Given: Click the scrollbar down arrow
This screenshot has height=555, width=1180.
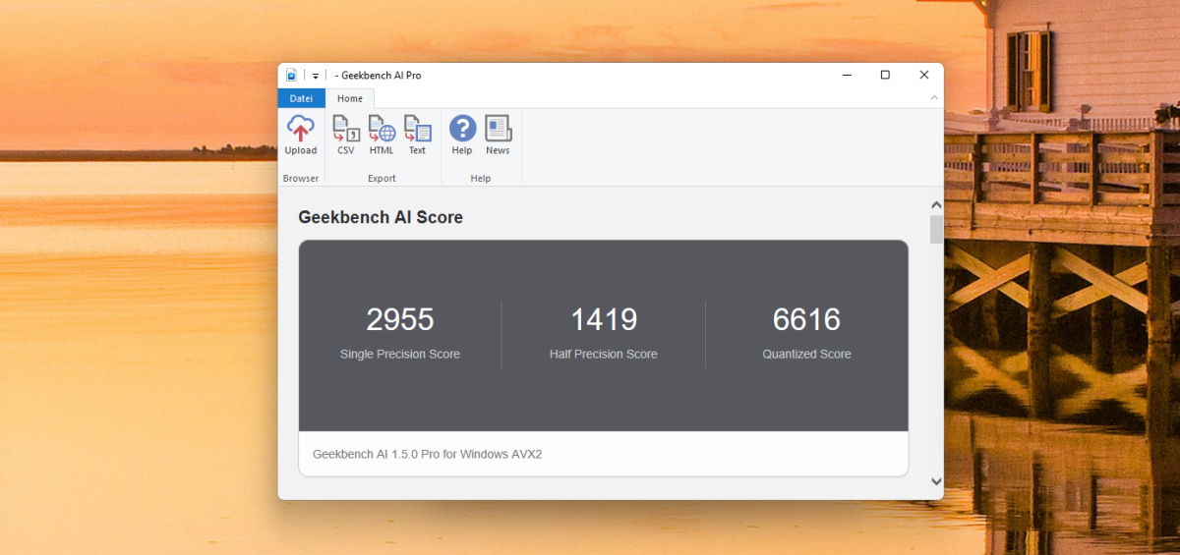Looking at the screenshot, I should click(936, 481).
